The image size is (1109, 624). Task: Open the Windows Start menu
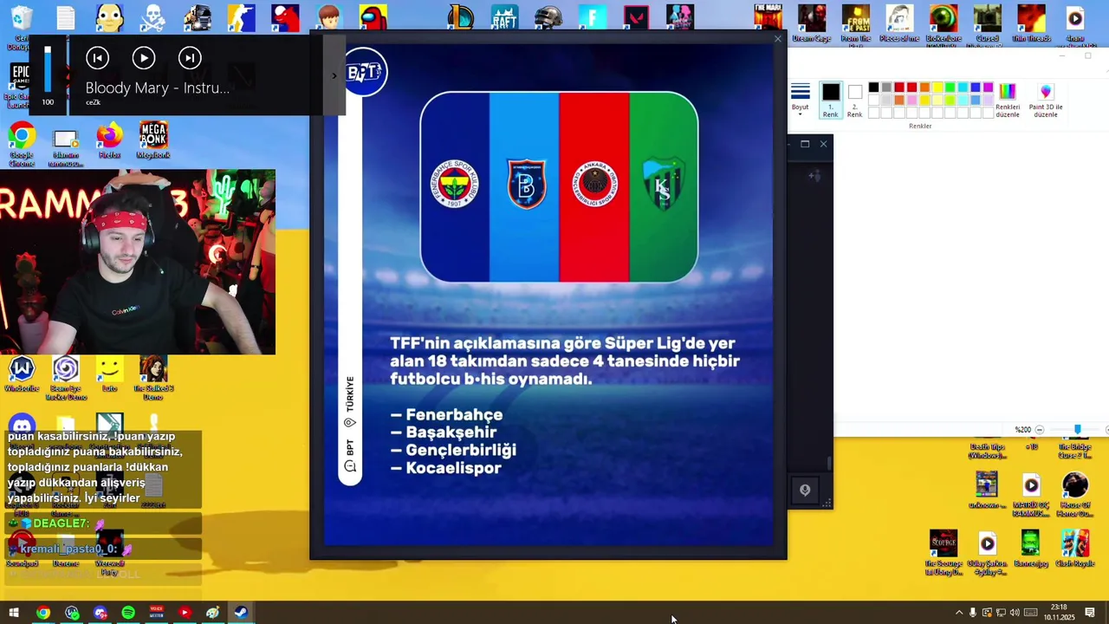tap(14, 613)
